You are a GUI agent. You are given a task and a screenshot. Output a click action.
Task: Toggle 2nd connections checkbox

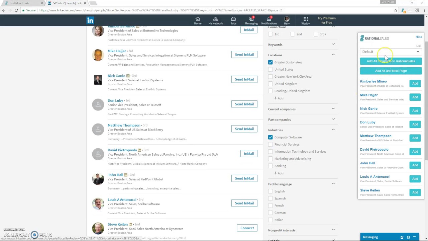(x=293, y=34)
